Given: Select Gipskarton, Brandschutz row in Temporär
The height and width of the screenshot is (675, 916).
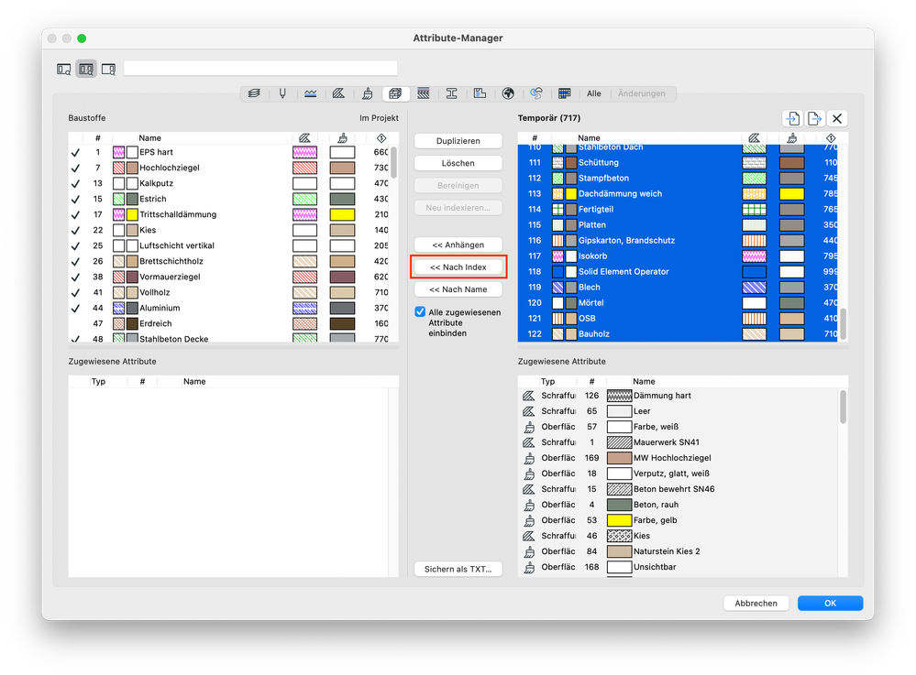Looking at the screenshot, I should pos(678,240).
